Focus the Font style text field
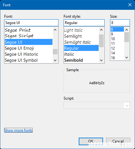Image resolution: width=135 pixels, height=149 pixels. tap(84, 23)
